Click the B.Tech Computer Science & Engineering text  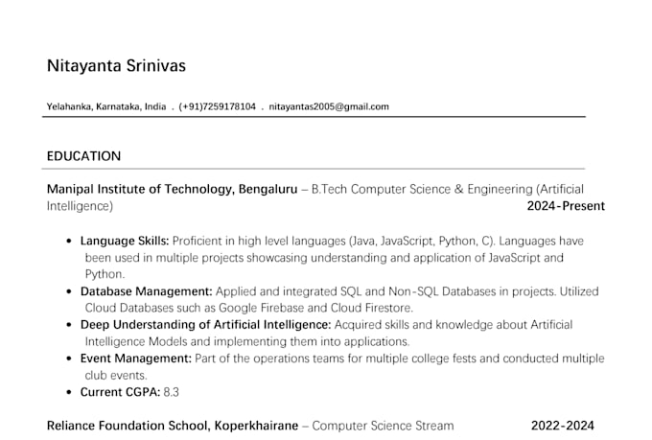pyautogui.click(x=422, y=189)
